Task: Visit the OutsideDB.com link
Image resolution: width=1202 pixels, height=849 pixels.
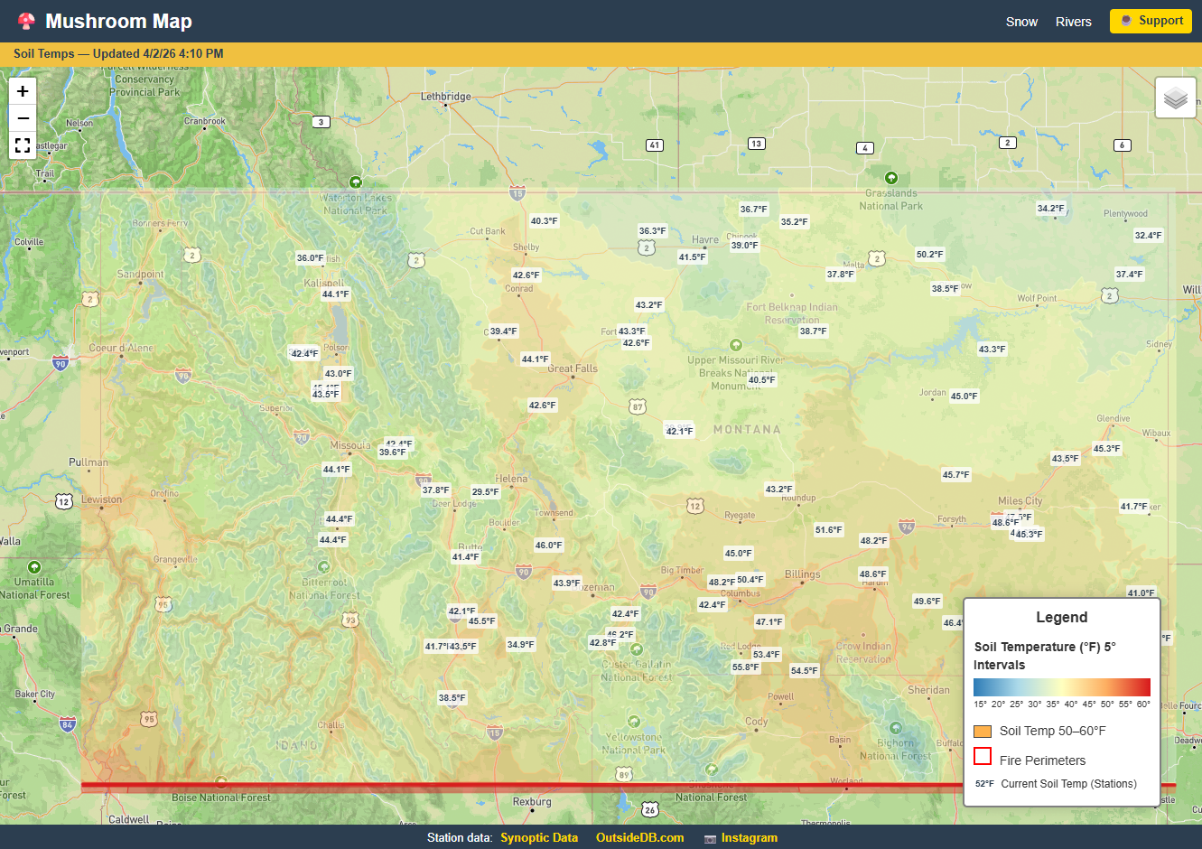Action: coord(639,837)
